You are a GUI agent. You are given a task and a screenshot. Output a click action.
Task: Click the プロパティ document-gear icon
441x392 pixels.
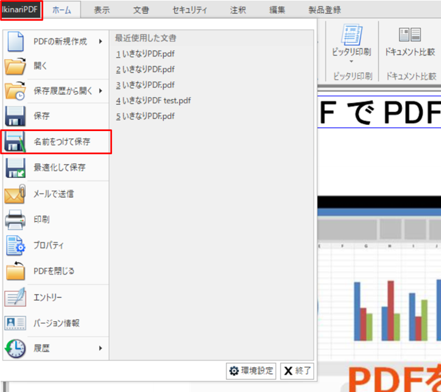tap(16, 246)
